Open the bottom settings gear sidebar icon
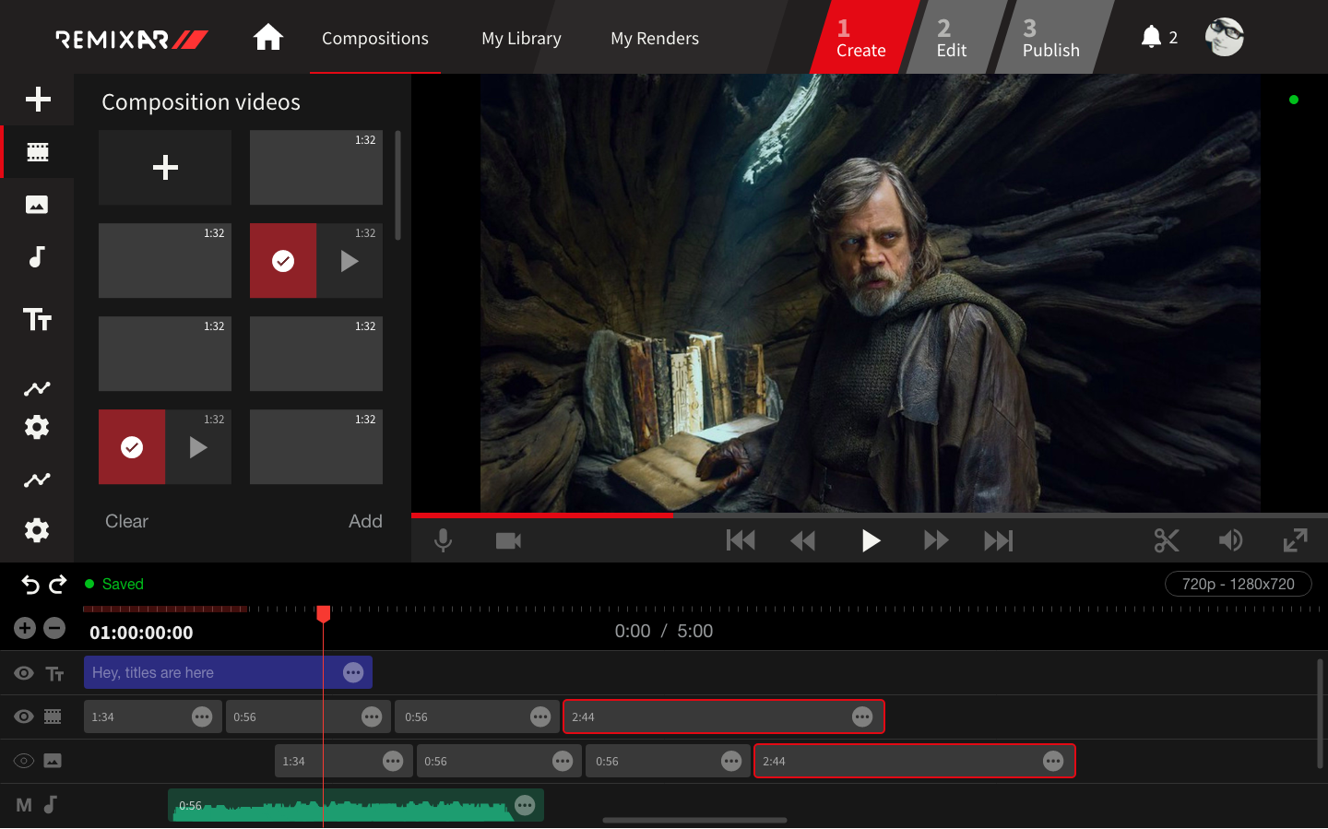Image resolution: width=1328 pixels, height=829 pixels. 37,530
